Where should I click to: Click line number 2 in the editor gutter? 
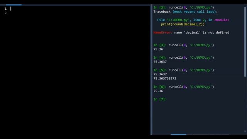pos(6,13)
